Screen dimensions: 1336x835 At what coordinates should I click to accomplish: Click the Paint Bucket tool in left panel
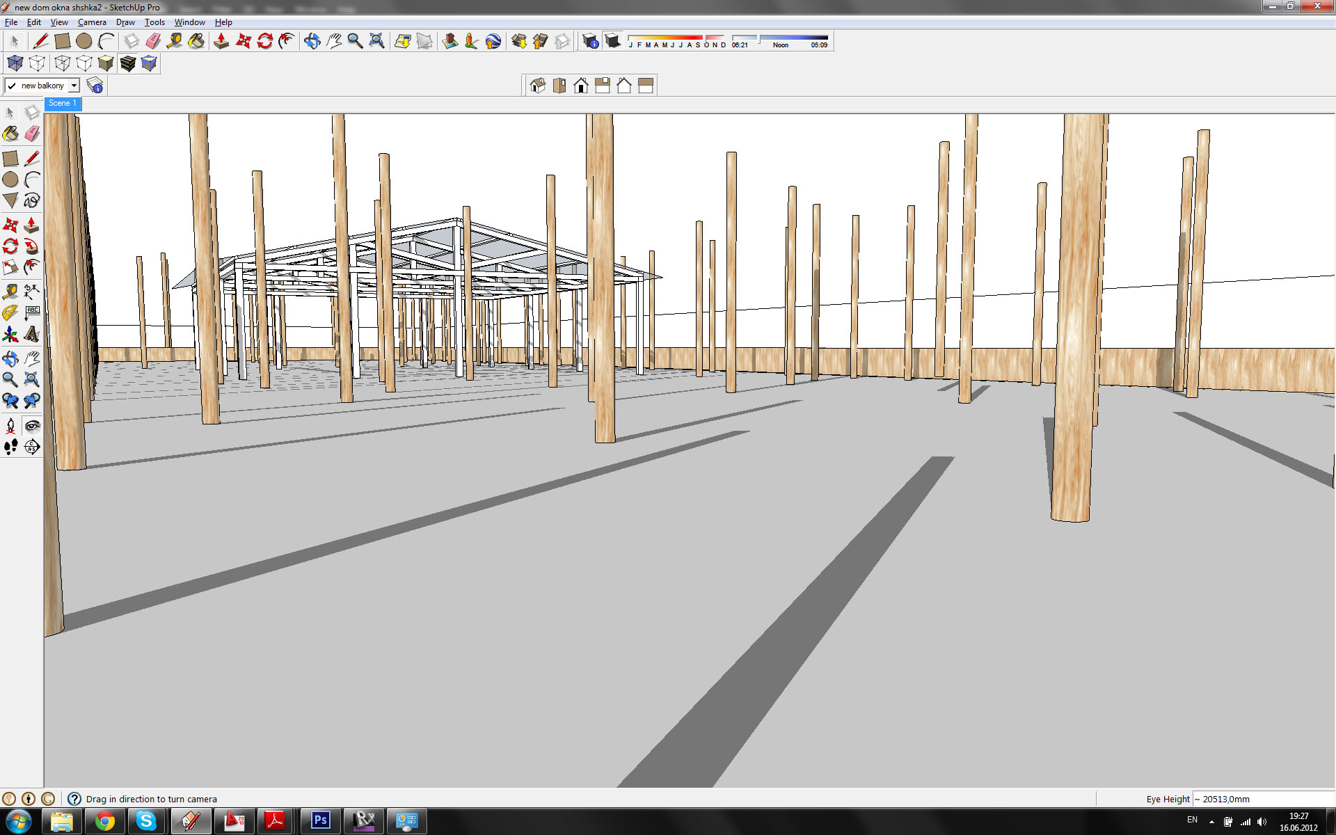pos(10,134)
